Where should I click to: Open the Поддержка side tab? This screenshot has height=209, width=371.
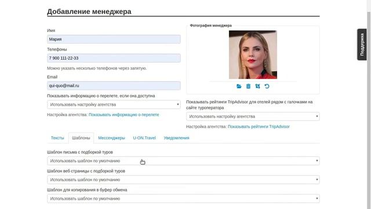[362, 45]
